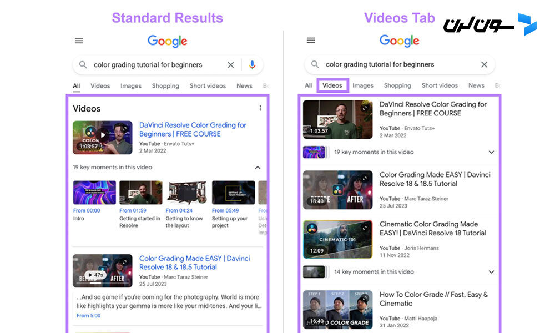
Task: Clear search text in Standard Results search box
Action: [231, 65]
